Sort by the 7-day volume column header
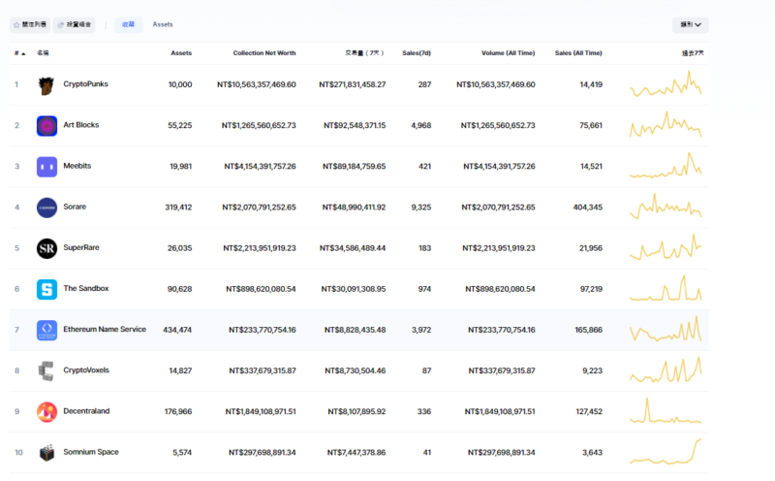Viewport: 775px width, 481px height. (x=364, y=53)
